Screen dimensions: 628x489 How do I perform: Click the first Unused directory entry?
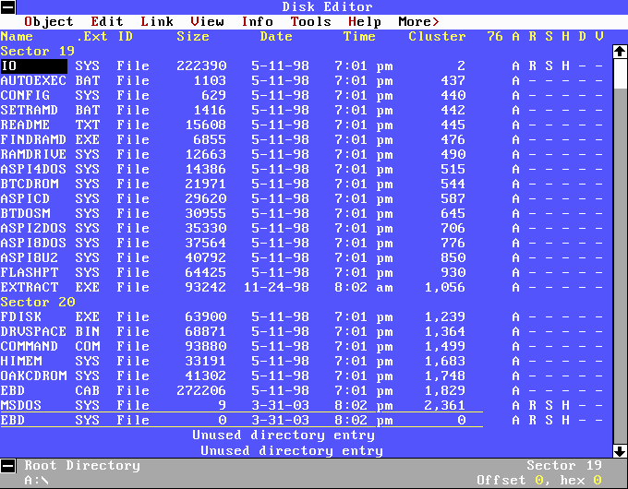click(x=284, y=435)
